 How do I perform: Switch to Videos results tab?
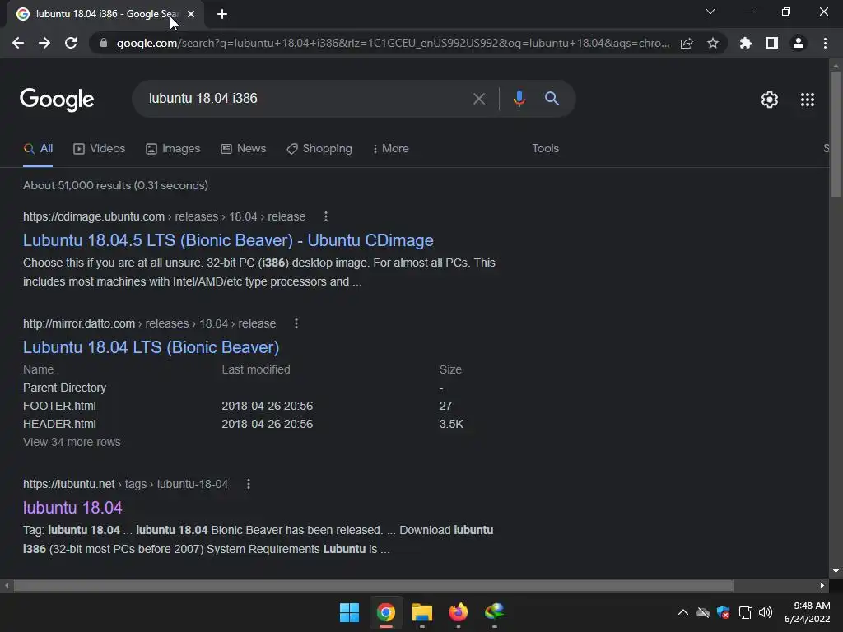(x=99, y=149)
